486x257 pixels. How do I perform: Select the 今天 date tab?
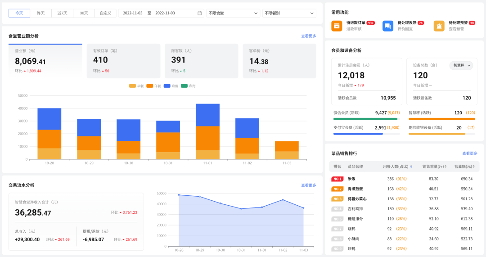(x=19, y=13)
